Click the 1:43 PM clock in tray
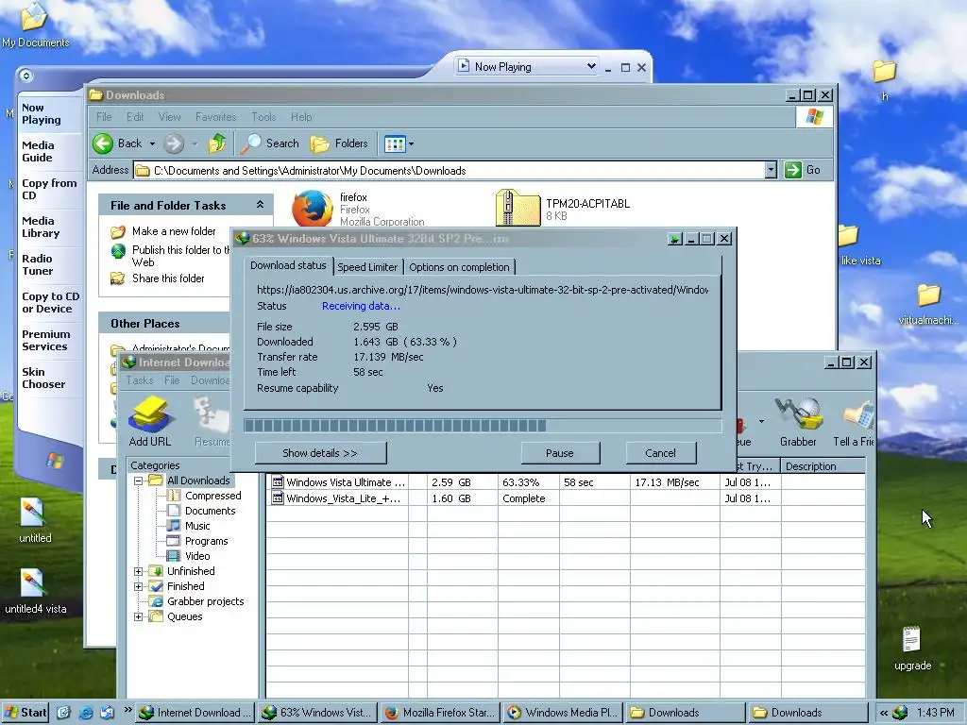 pyautogui.click(x=935, y=713)
